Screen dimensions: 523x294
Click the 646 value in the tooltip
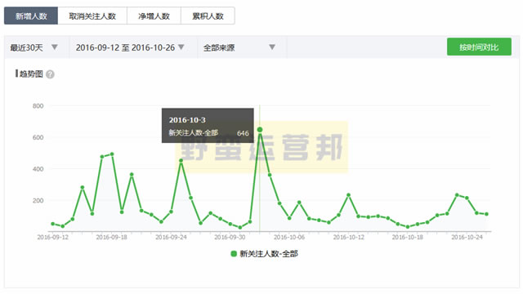243,133
